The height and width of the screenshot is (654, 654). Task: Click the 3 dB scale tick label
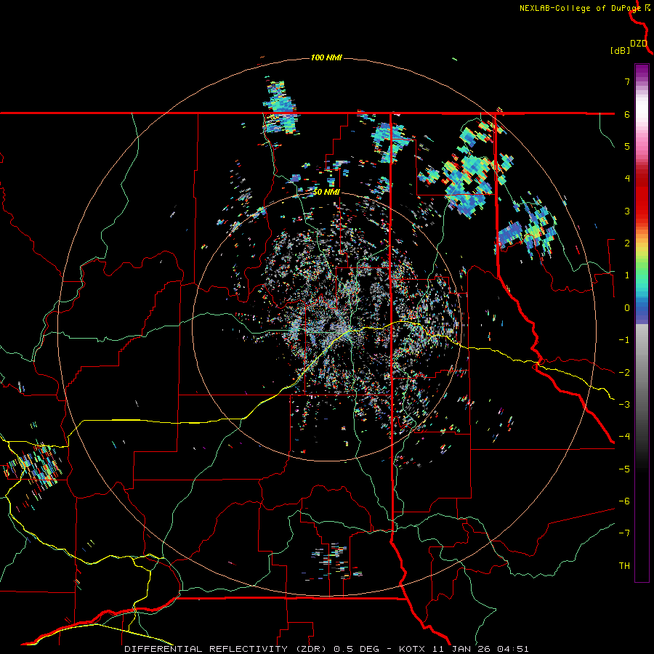627,211
